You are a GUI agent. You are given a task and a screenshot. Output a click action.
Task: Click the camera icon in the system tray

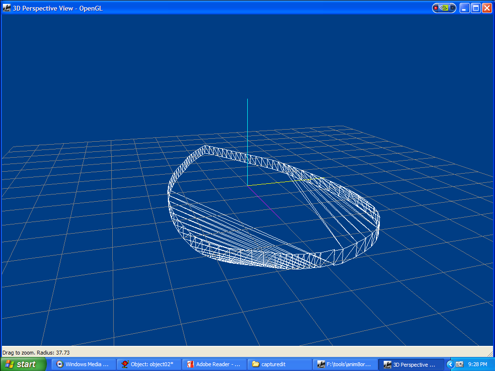[x=460, y=364]
